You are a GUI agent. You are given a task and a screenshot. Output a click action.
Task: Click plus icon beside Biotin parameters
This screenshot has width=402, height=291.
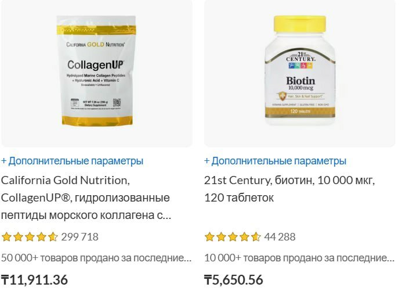pyautogui.click(x=207, y=161)
